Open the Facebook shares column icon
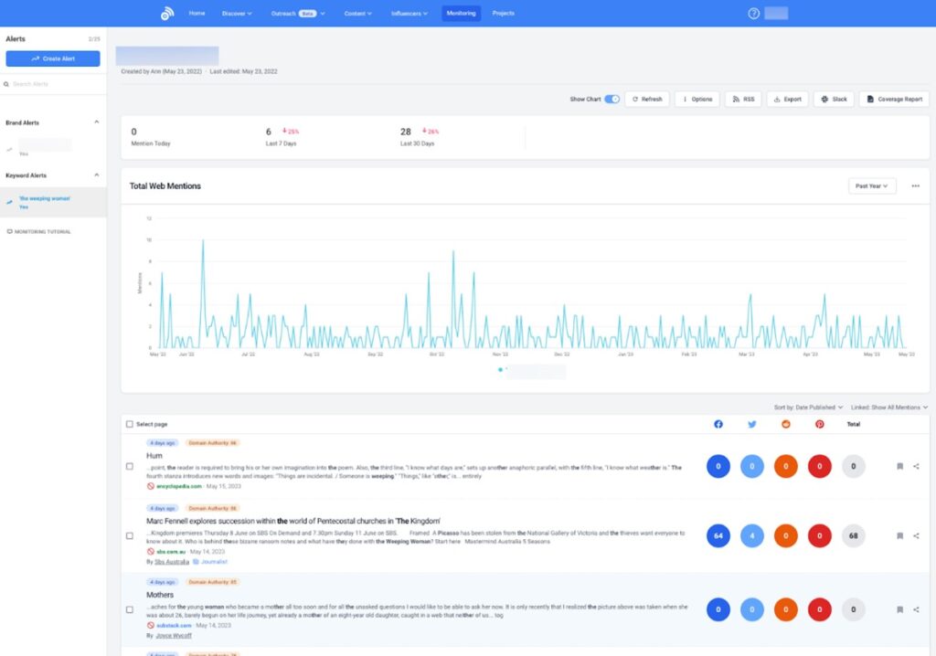 click(718, 424)
